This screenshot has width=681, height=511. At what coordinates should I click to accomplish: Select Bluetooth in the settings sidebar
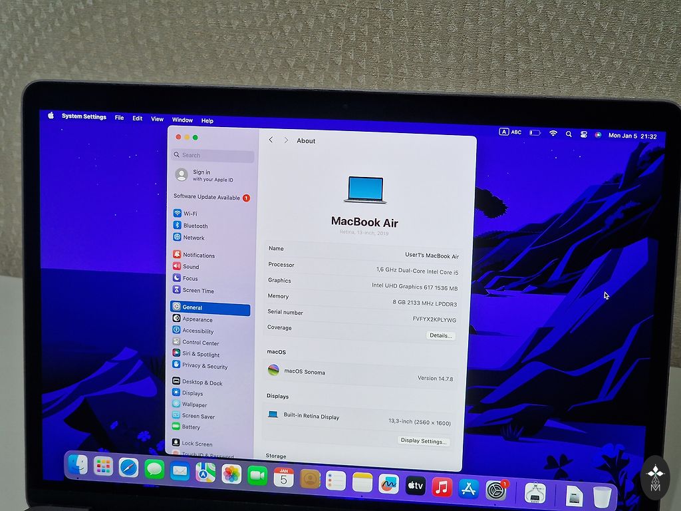[195, 226]
